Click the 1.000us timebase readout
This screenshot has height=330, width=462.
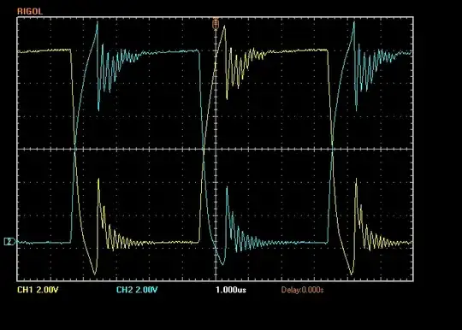click(231, 290)
